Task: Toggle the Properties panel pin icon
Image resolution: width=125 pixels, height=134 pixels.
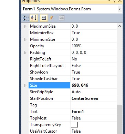Action: click(x=114, y=1)
